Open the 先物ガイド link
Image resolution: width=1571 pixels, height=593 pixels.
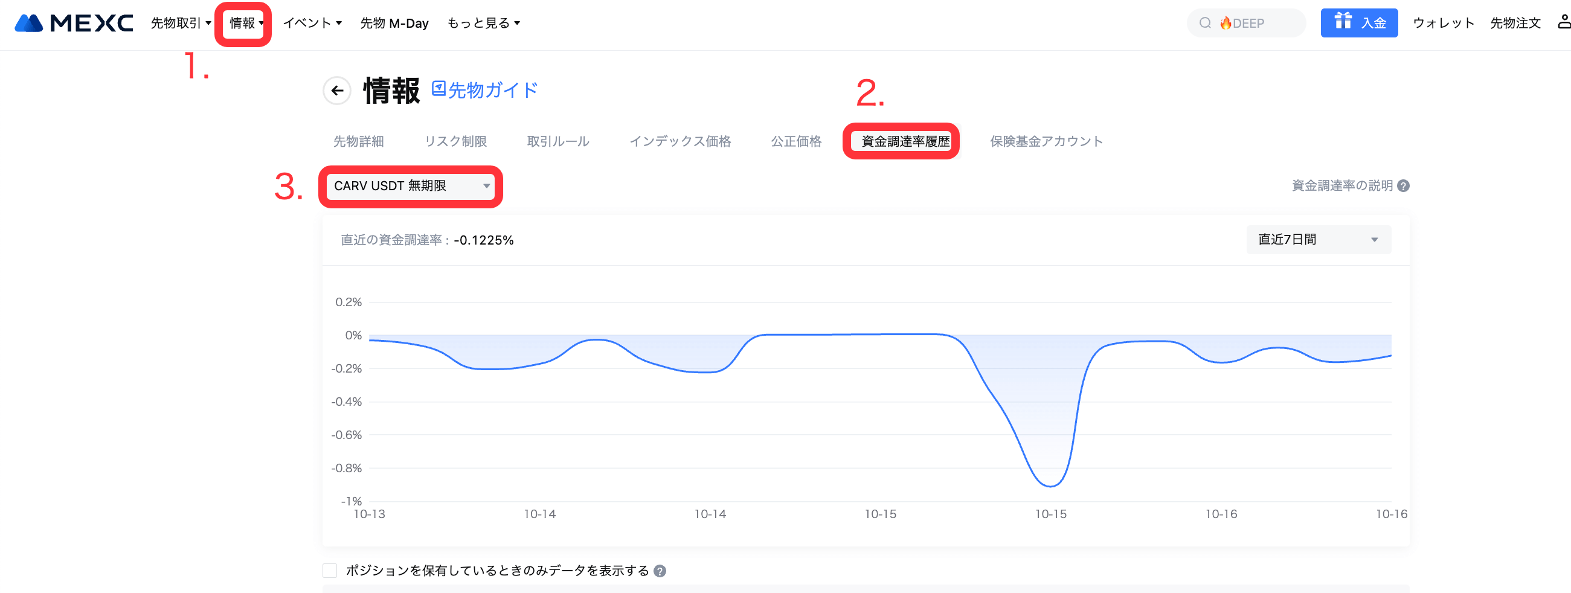pyautogui.click(x=485, y=90)
